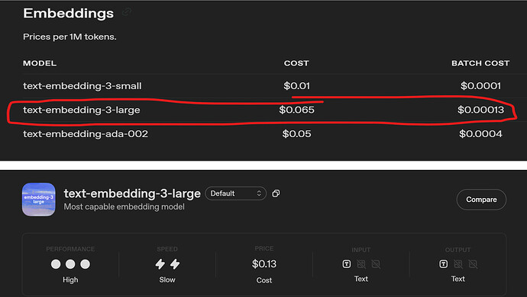Click the $0.13 price value
The width and height of the screenshot is (527, 297).
coord(264,264)
